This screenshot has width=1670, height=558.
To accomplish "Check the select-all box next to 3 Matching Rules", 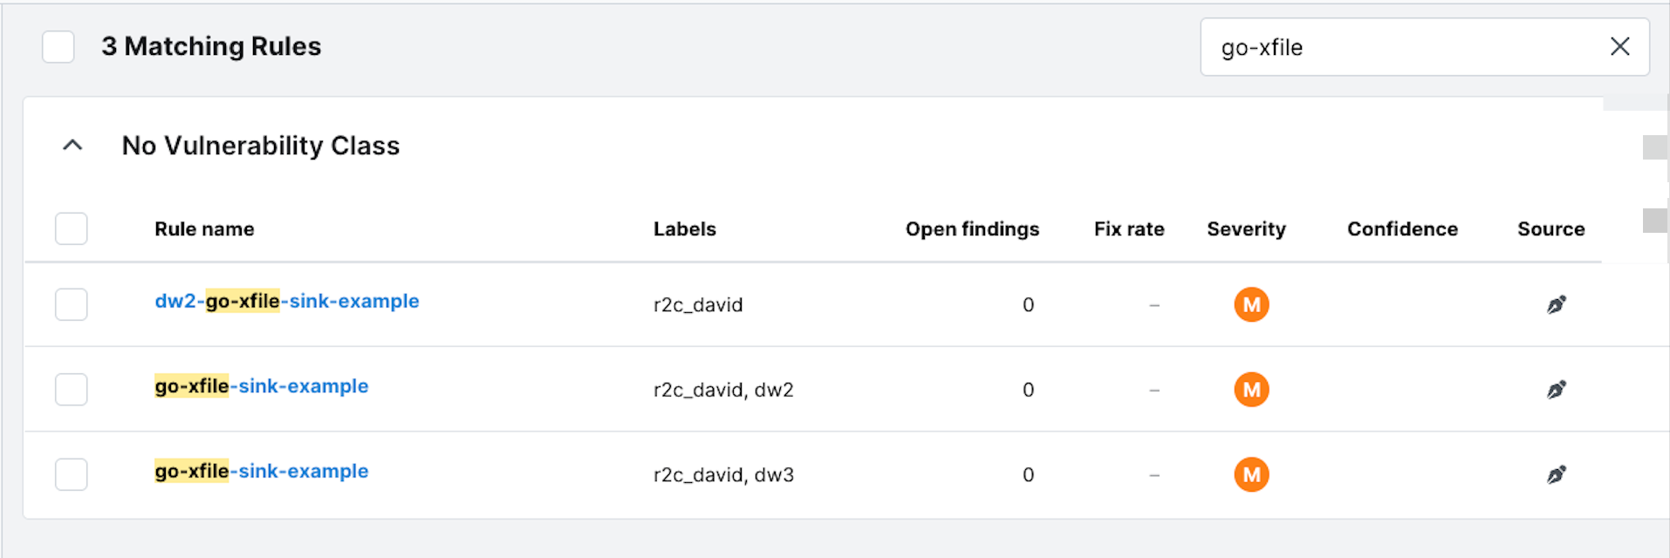I will click(58, 46).
